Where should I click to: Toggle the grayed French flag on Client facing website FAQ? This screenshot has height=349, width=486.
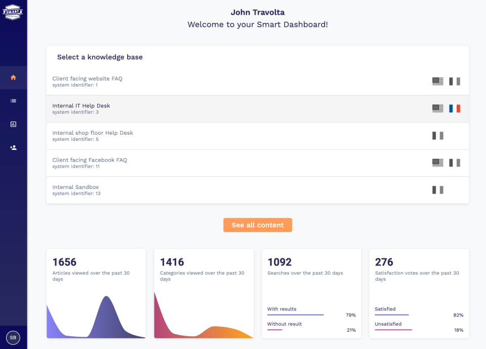coord(455,81)
